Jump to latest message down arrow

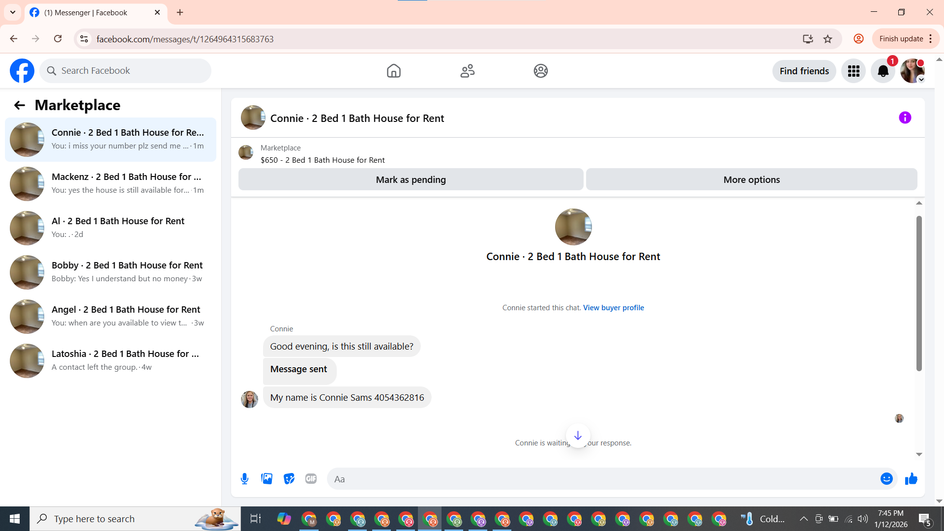578,436
